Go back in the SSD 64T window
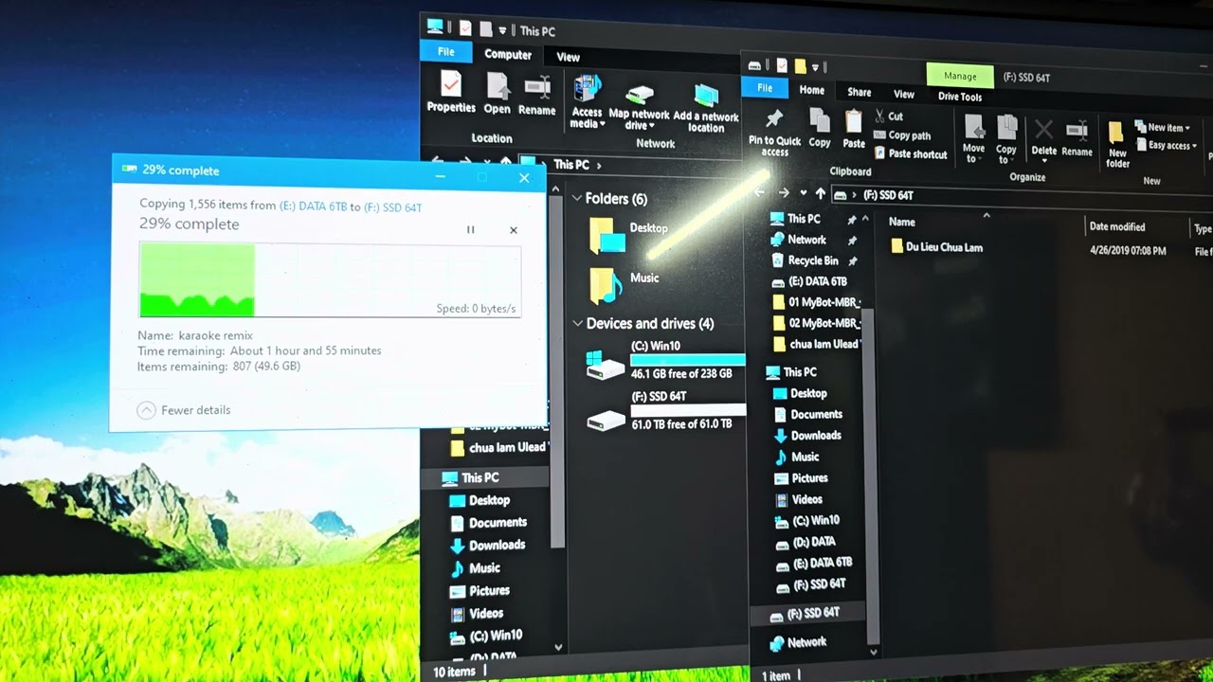Image resolution: width=1213 pixels, height=682 pixels. 759,192
